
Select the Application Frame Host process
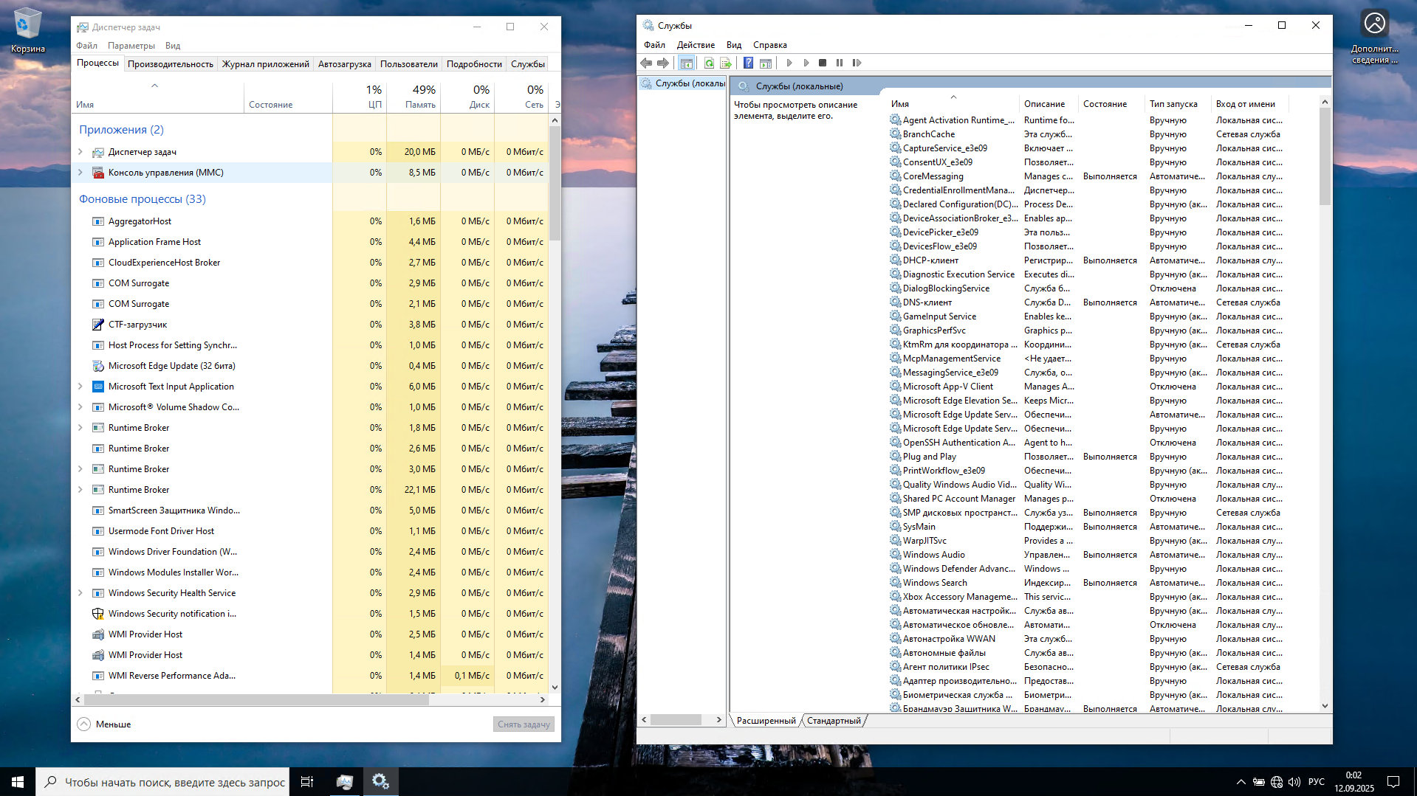click(310, 242)
